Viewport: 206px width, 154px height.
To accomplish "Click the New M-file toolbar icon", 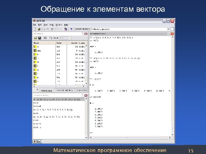I will (35, 29).
